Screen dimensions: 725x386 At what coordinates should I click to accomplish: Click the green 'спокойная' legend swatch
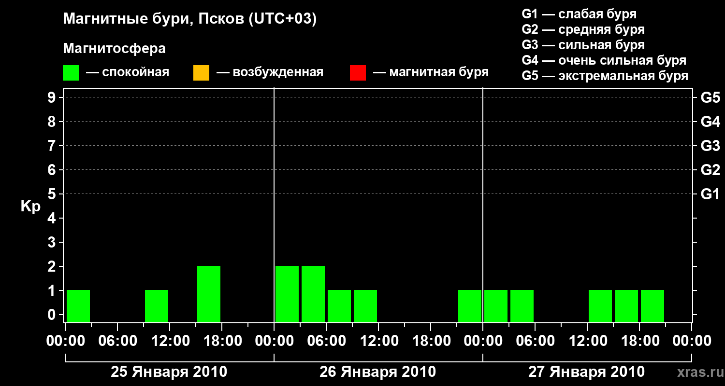click(x=71, y=73)
